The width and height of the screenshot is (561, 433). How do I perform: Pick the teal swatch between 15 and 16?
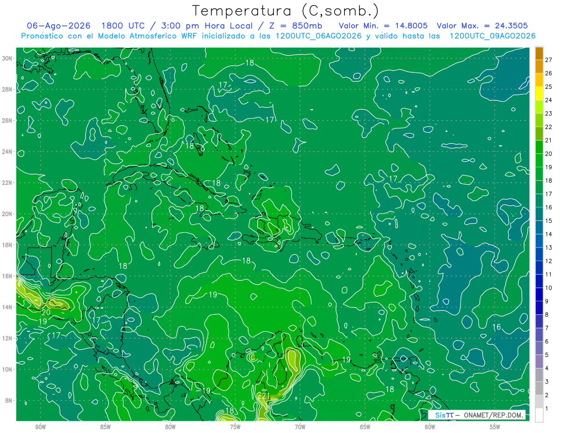[x=539, y=214]
